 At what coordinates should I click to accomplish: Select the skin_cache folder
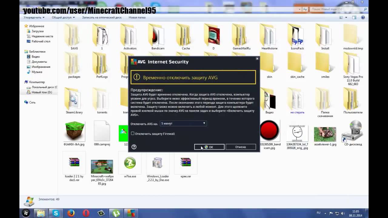[297, 65]
